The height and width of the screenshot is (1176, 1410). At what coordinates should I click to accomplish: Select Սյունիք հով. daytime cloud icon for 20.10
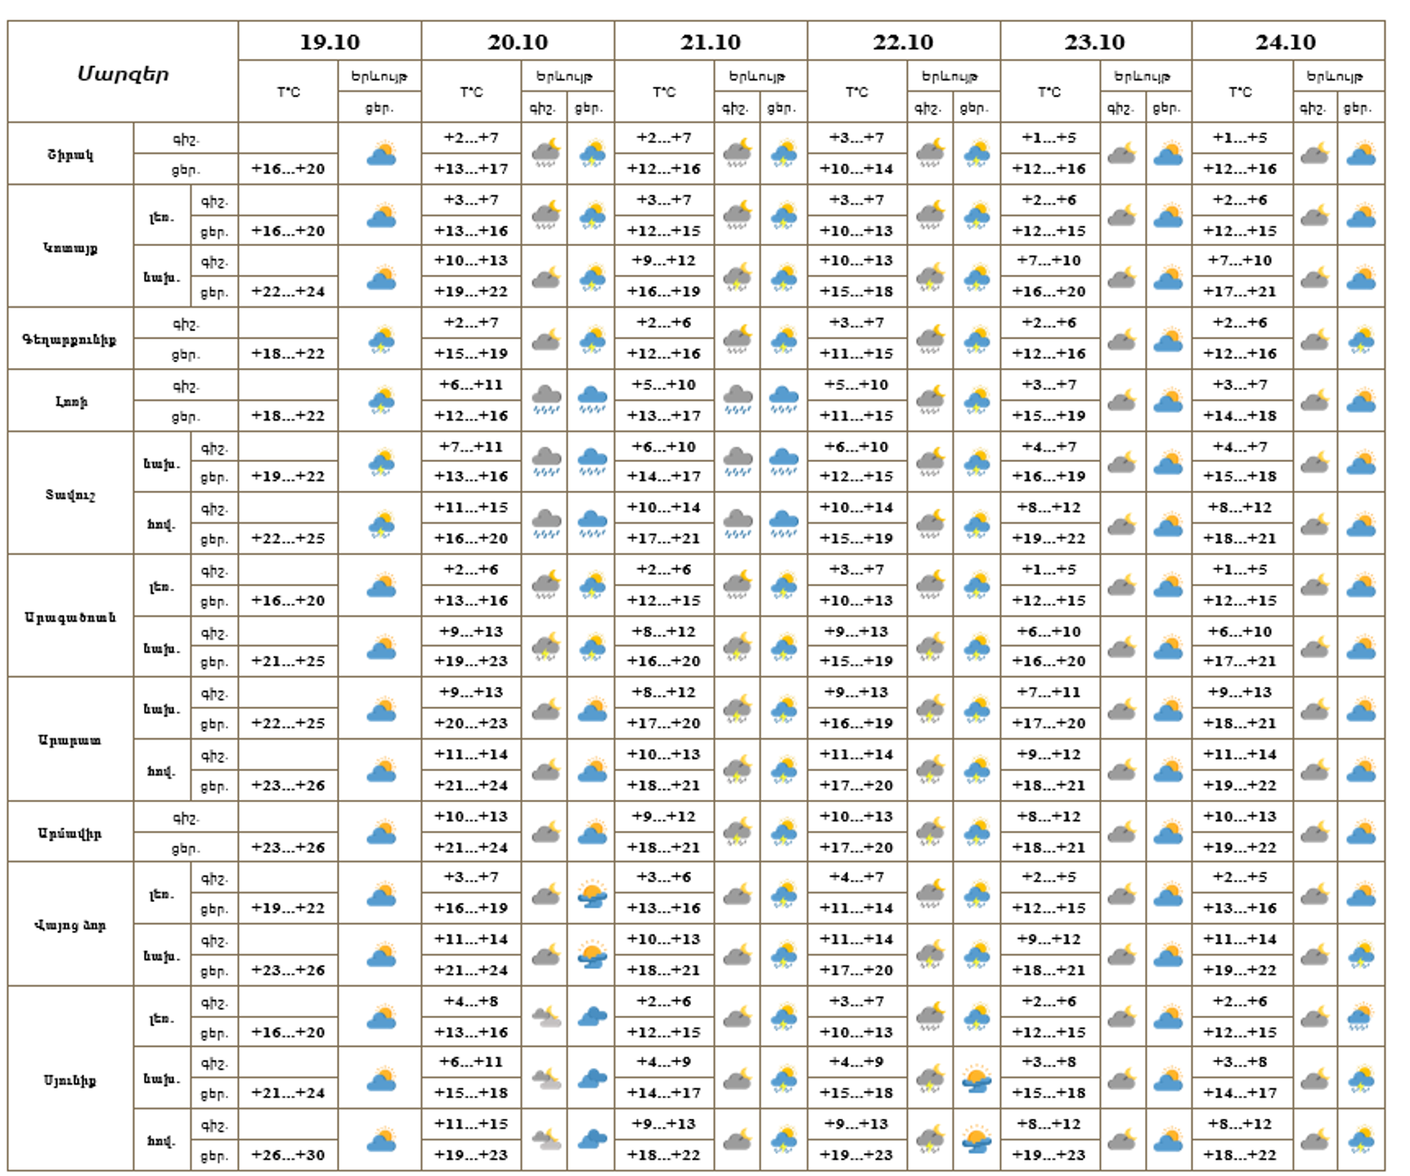[x=592, y=1140]
